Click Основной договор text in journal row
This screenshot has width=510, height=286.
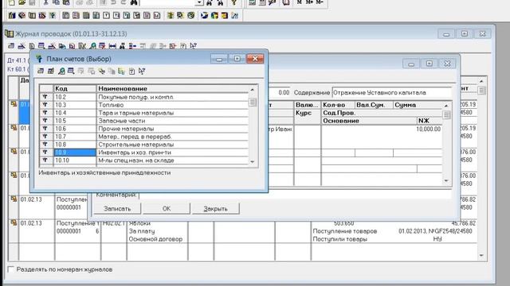pos(155,239)
